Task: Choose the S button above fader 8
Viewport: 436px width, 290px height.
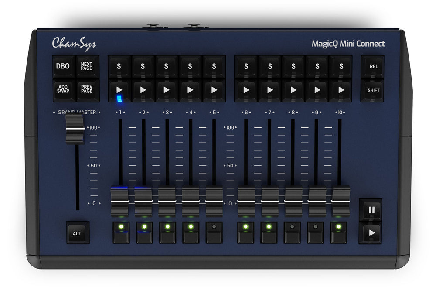Action: pos(293,66)
